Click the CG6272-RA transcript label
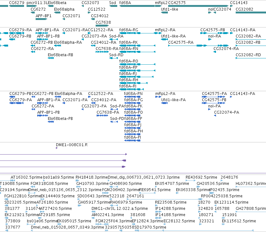 tap(42, 49)
